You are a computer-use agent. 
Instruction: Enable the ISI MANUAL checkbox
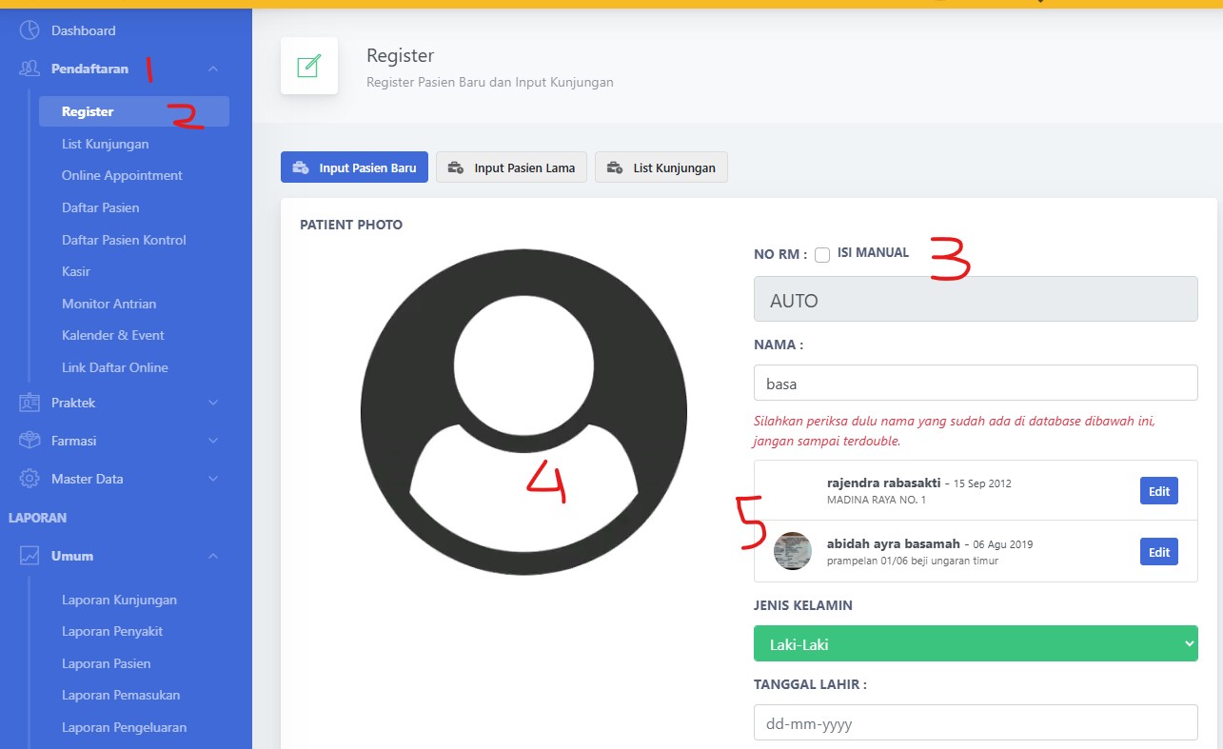click(x=822, y=254)
